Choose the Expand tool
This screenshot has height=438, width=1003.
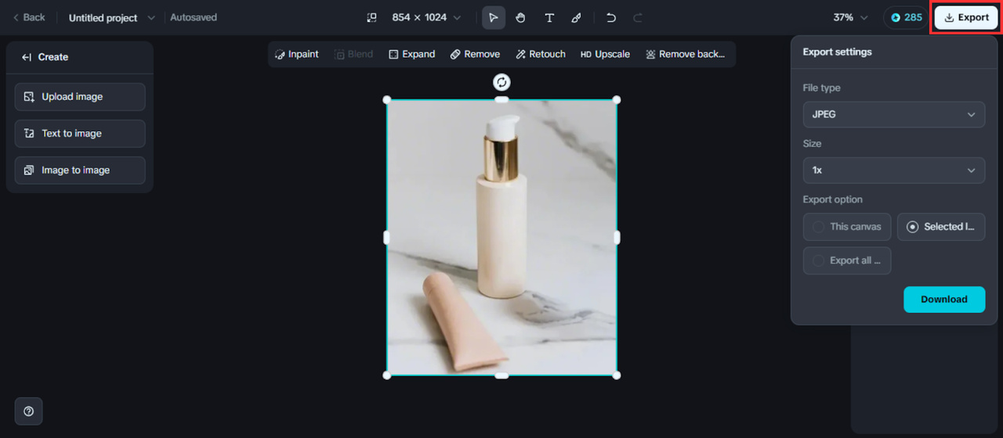(412, 54)
